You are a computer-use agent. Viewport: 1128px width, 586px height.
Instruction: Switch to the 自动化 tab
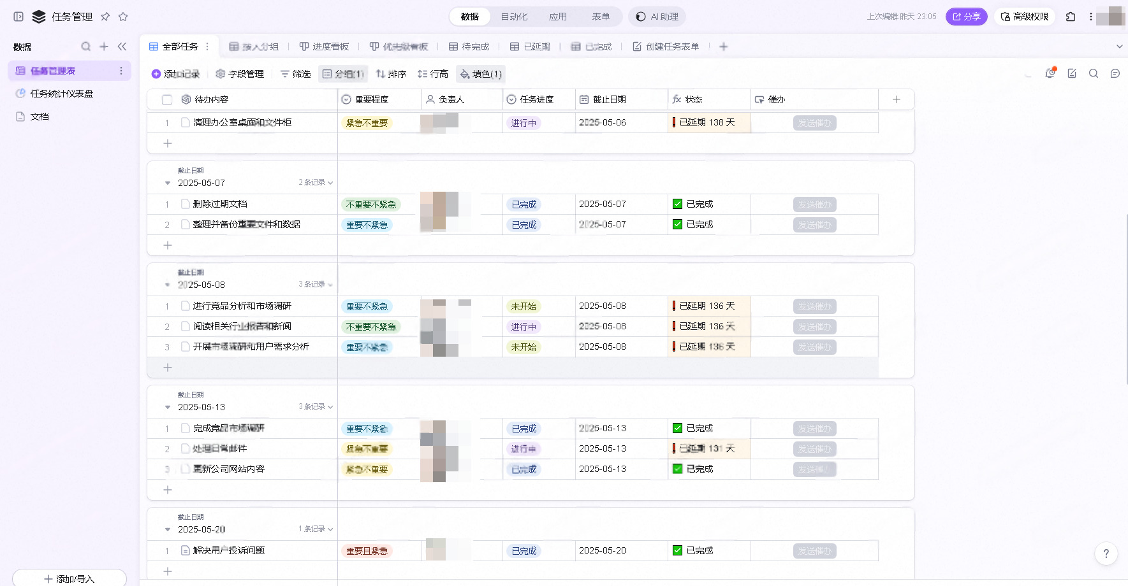[x=513, y=17]
